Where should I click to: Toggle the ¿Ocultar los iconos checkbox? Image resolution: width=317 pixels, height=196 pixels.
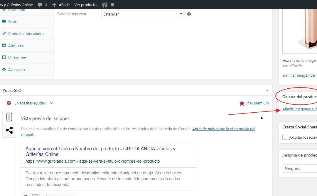pos(285,137)
